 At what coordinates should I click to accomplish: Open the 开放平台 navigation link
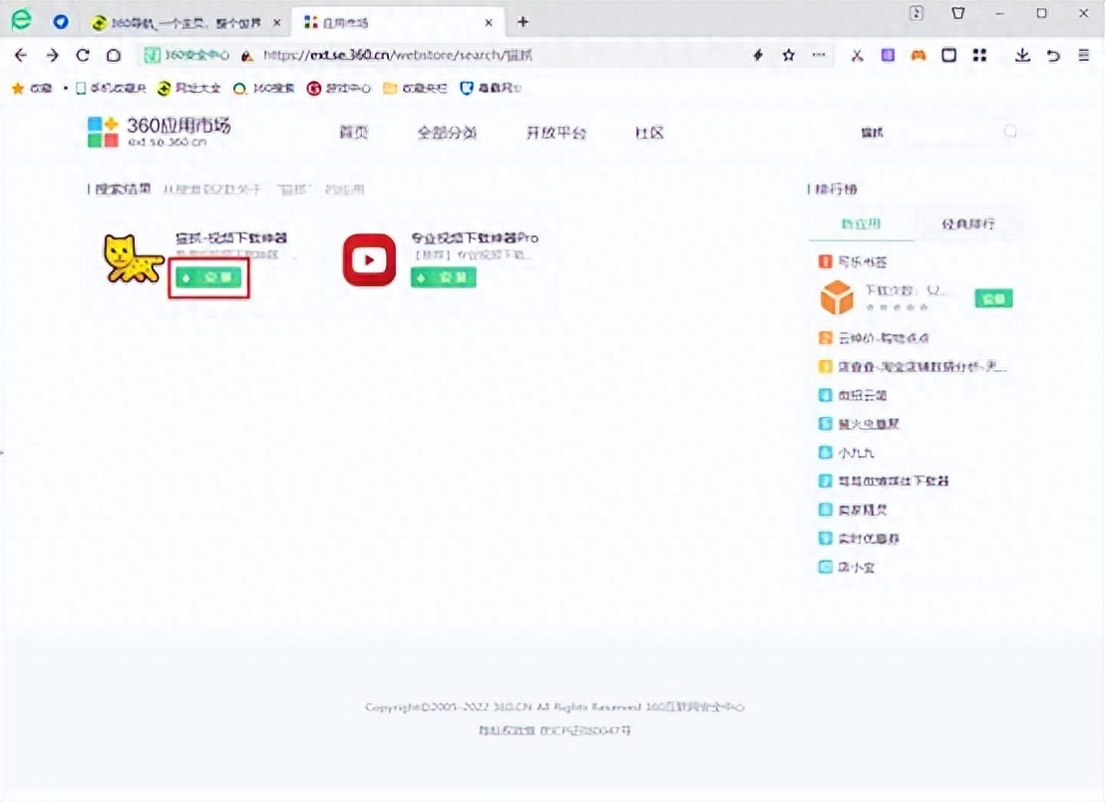click(554, 132)
